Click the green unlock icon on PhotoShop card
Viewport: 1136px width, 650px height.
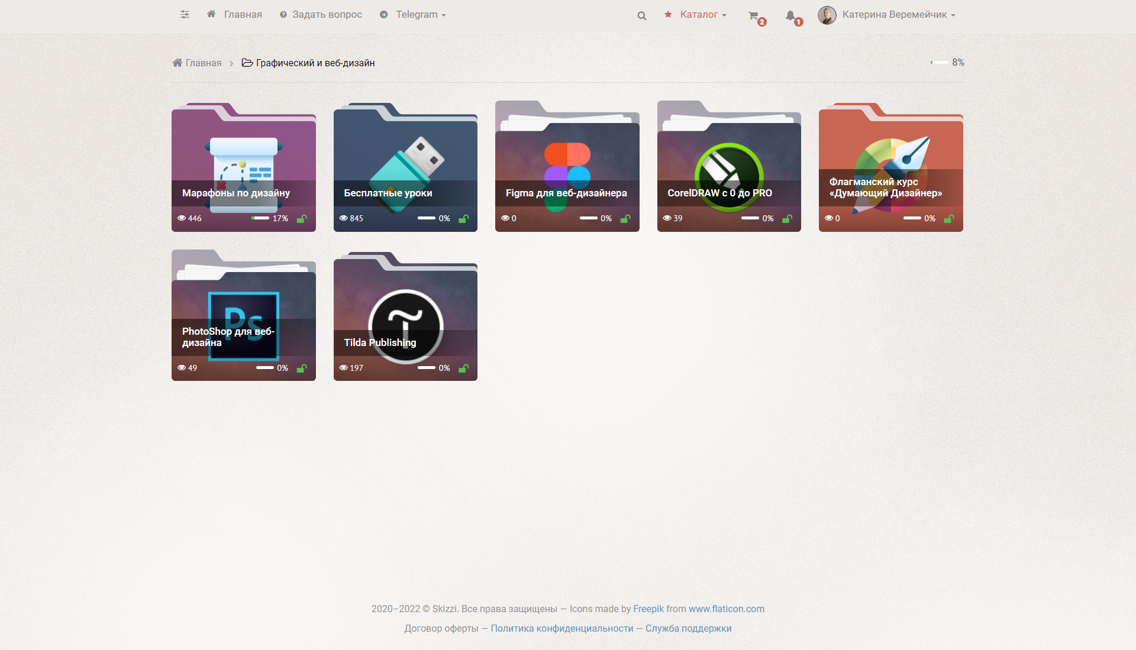(302, 368)
